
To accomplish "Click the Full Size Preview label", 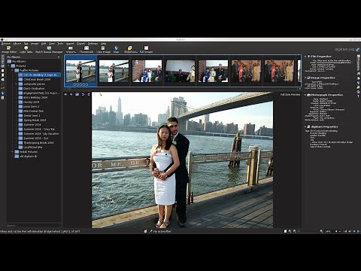I will 290,95.
